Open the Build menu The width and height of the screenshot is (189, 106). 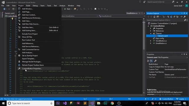pyautogui.click(x=28, y=6)
